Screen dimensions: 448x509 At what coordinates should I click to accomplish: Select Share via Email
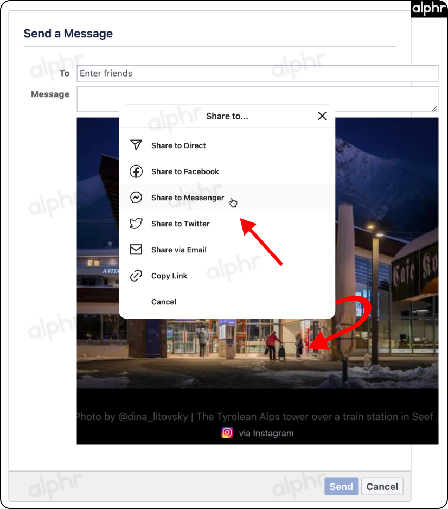[x=227, y=250]
